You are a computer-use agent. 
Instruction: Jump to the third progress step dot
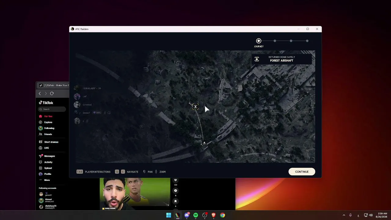291,41
